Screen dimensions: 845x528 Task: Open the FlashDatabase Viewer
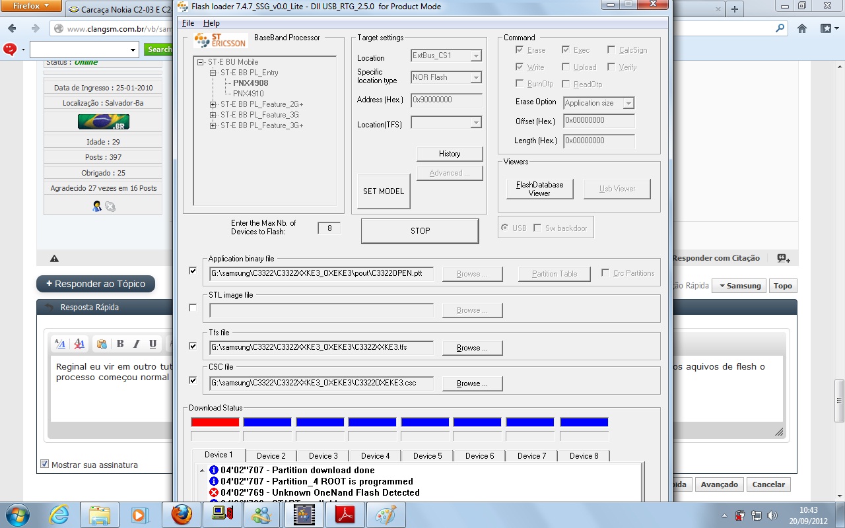pyautogui.click(x=539, y=189)
